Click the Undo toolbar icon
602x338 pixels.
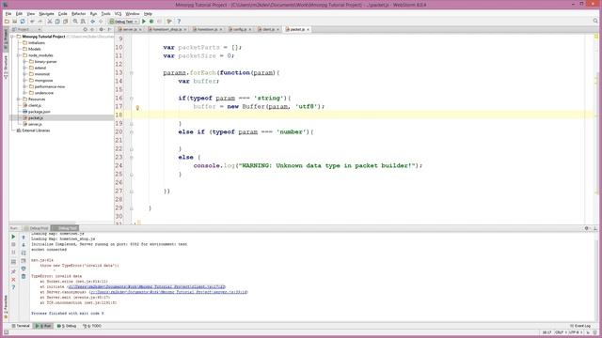click(32, 22)
